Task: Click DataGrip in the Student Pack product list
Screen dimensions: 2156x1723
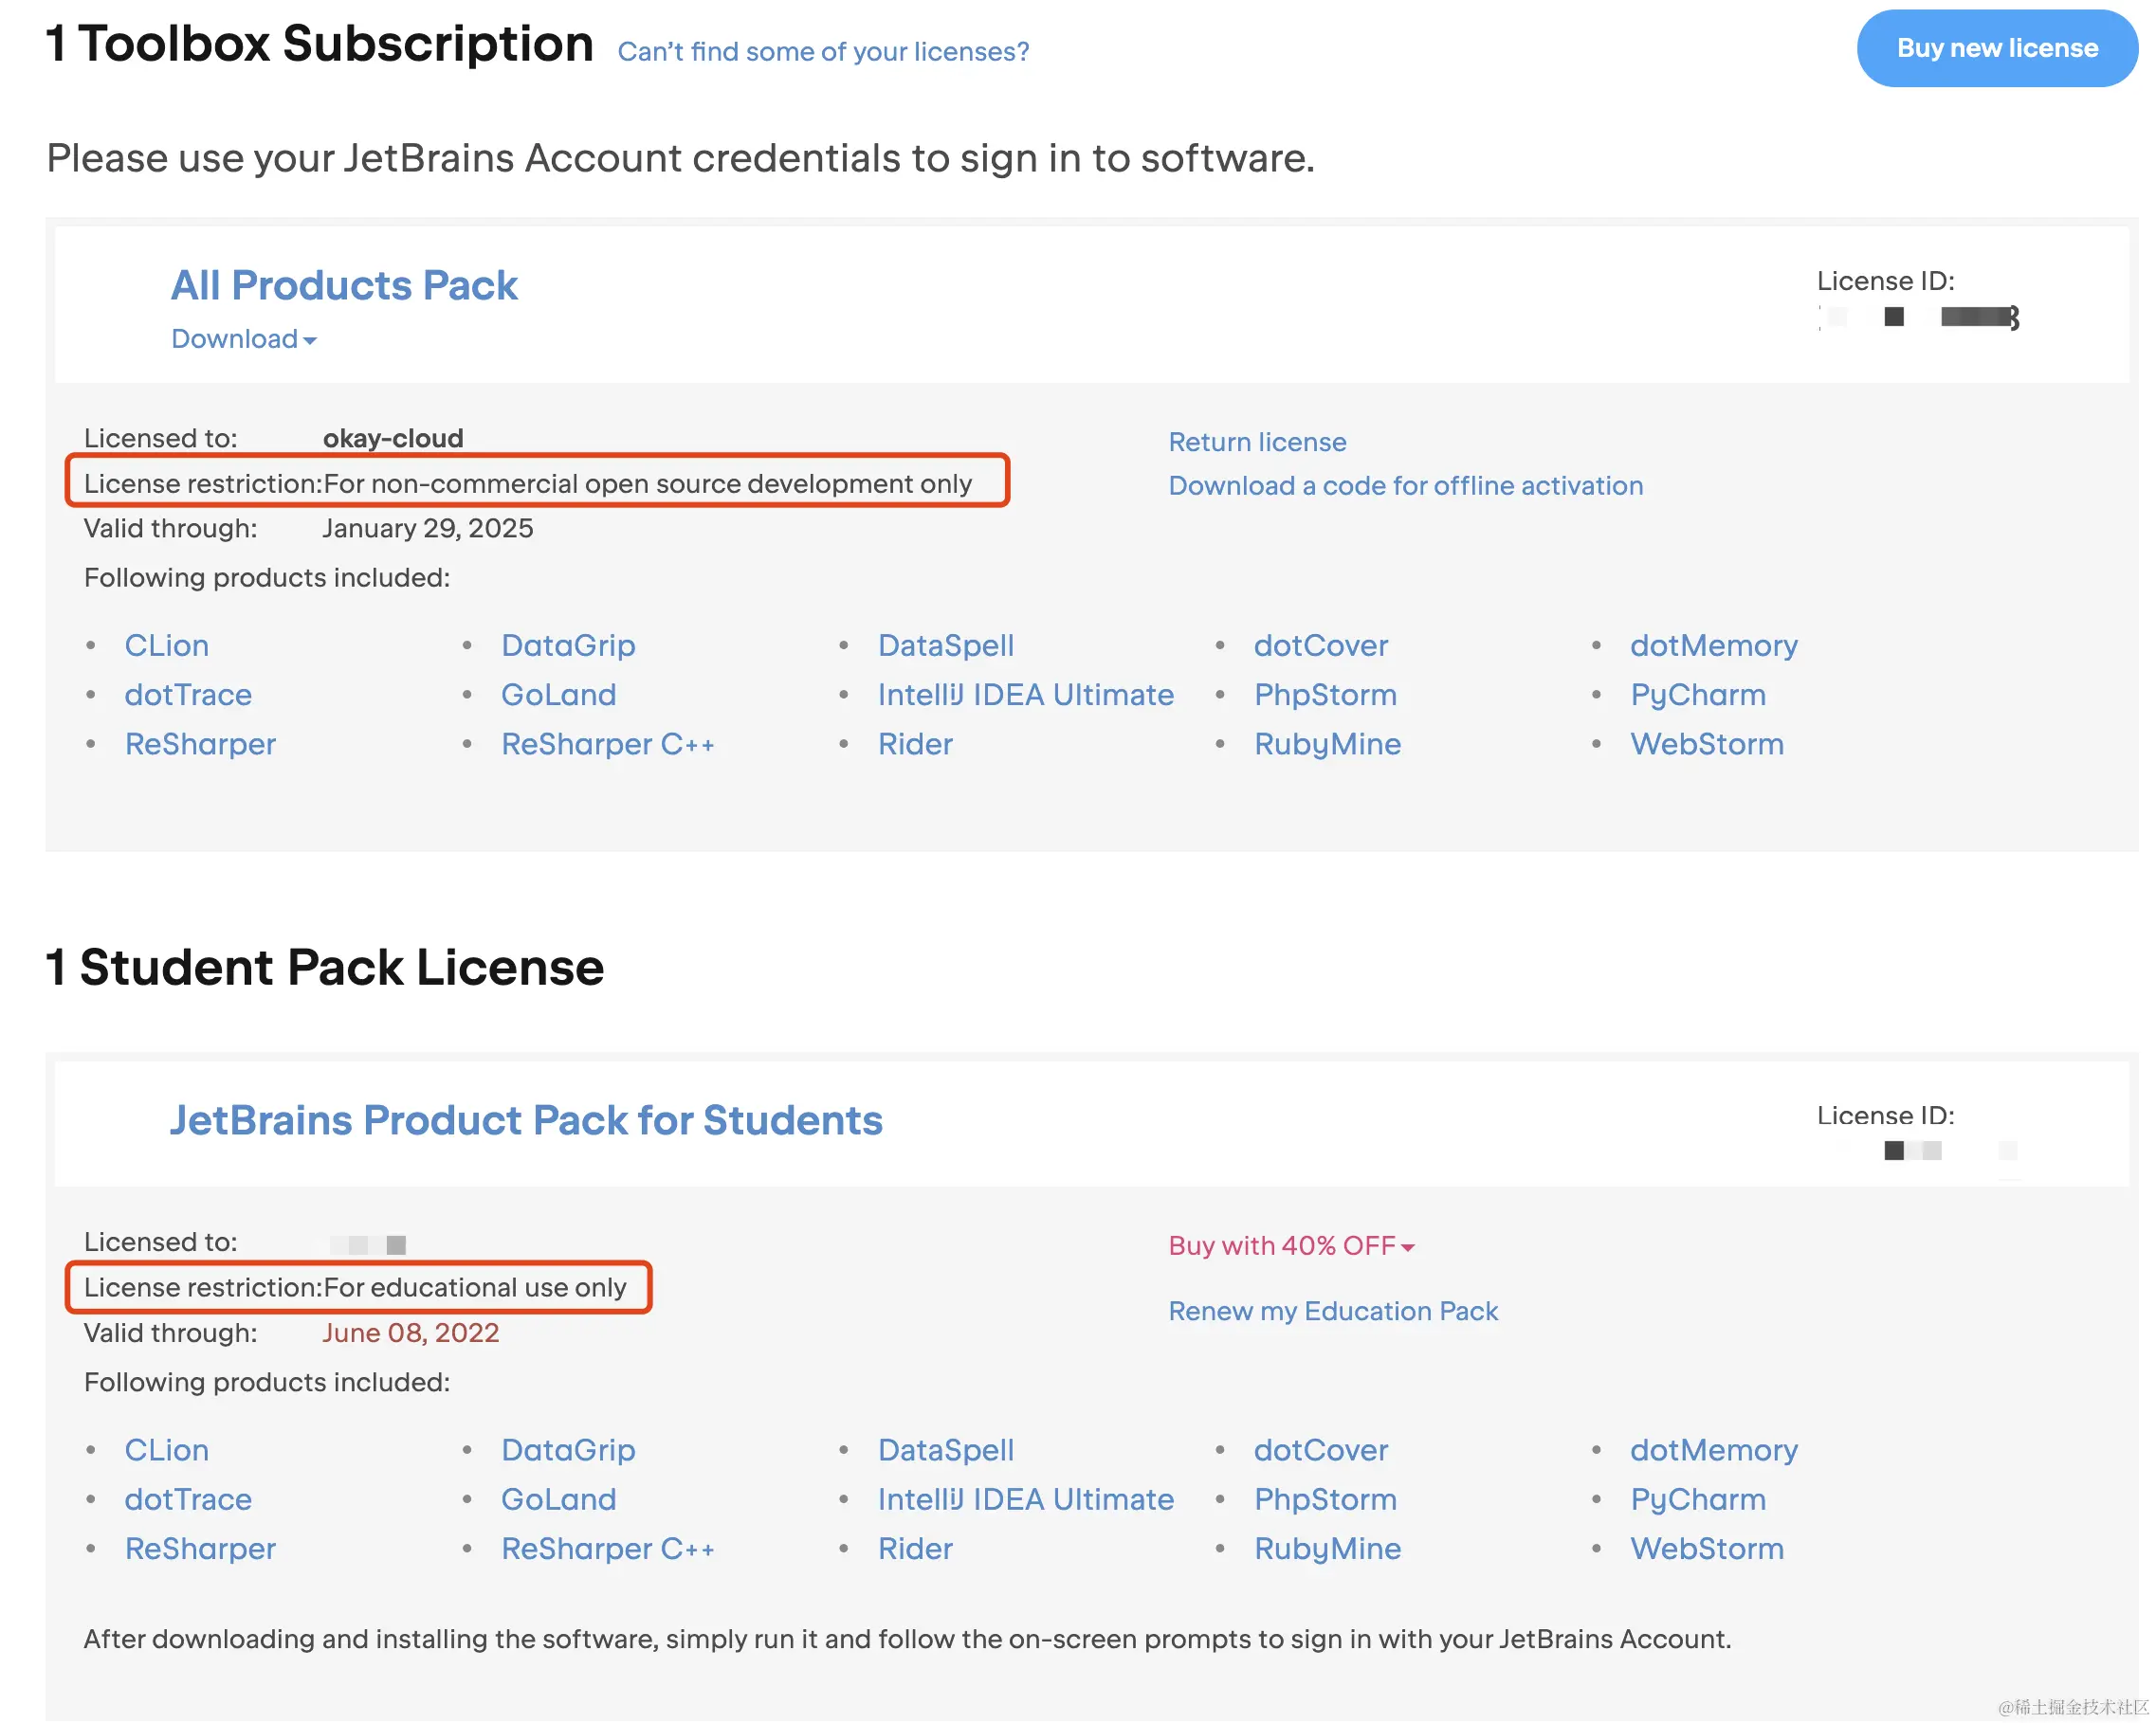Action: click(x=568, y=1450)
